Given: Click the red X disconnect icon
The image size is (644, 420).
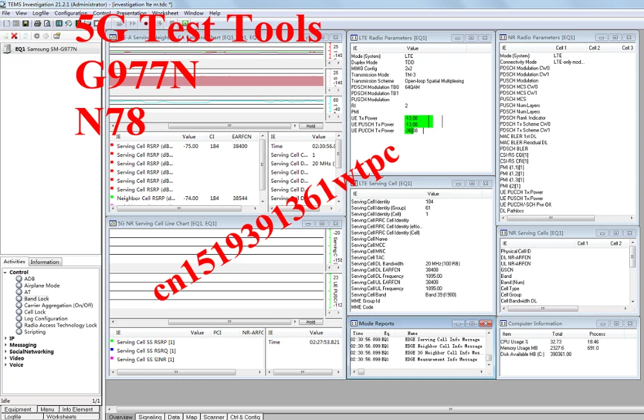Looking at the screenshot, I should 14,36.
